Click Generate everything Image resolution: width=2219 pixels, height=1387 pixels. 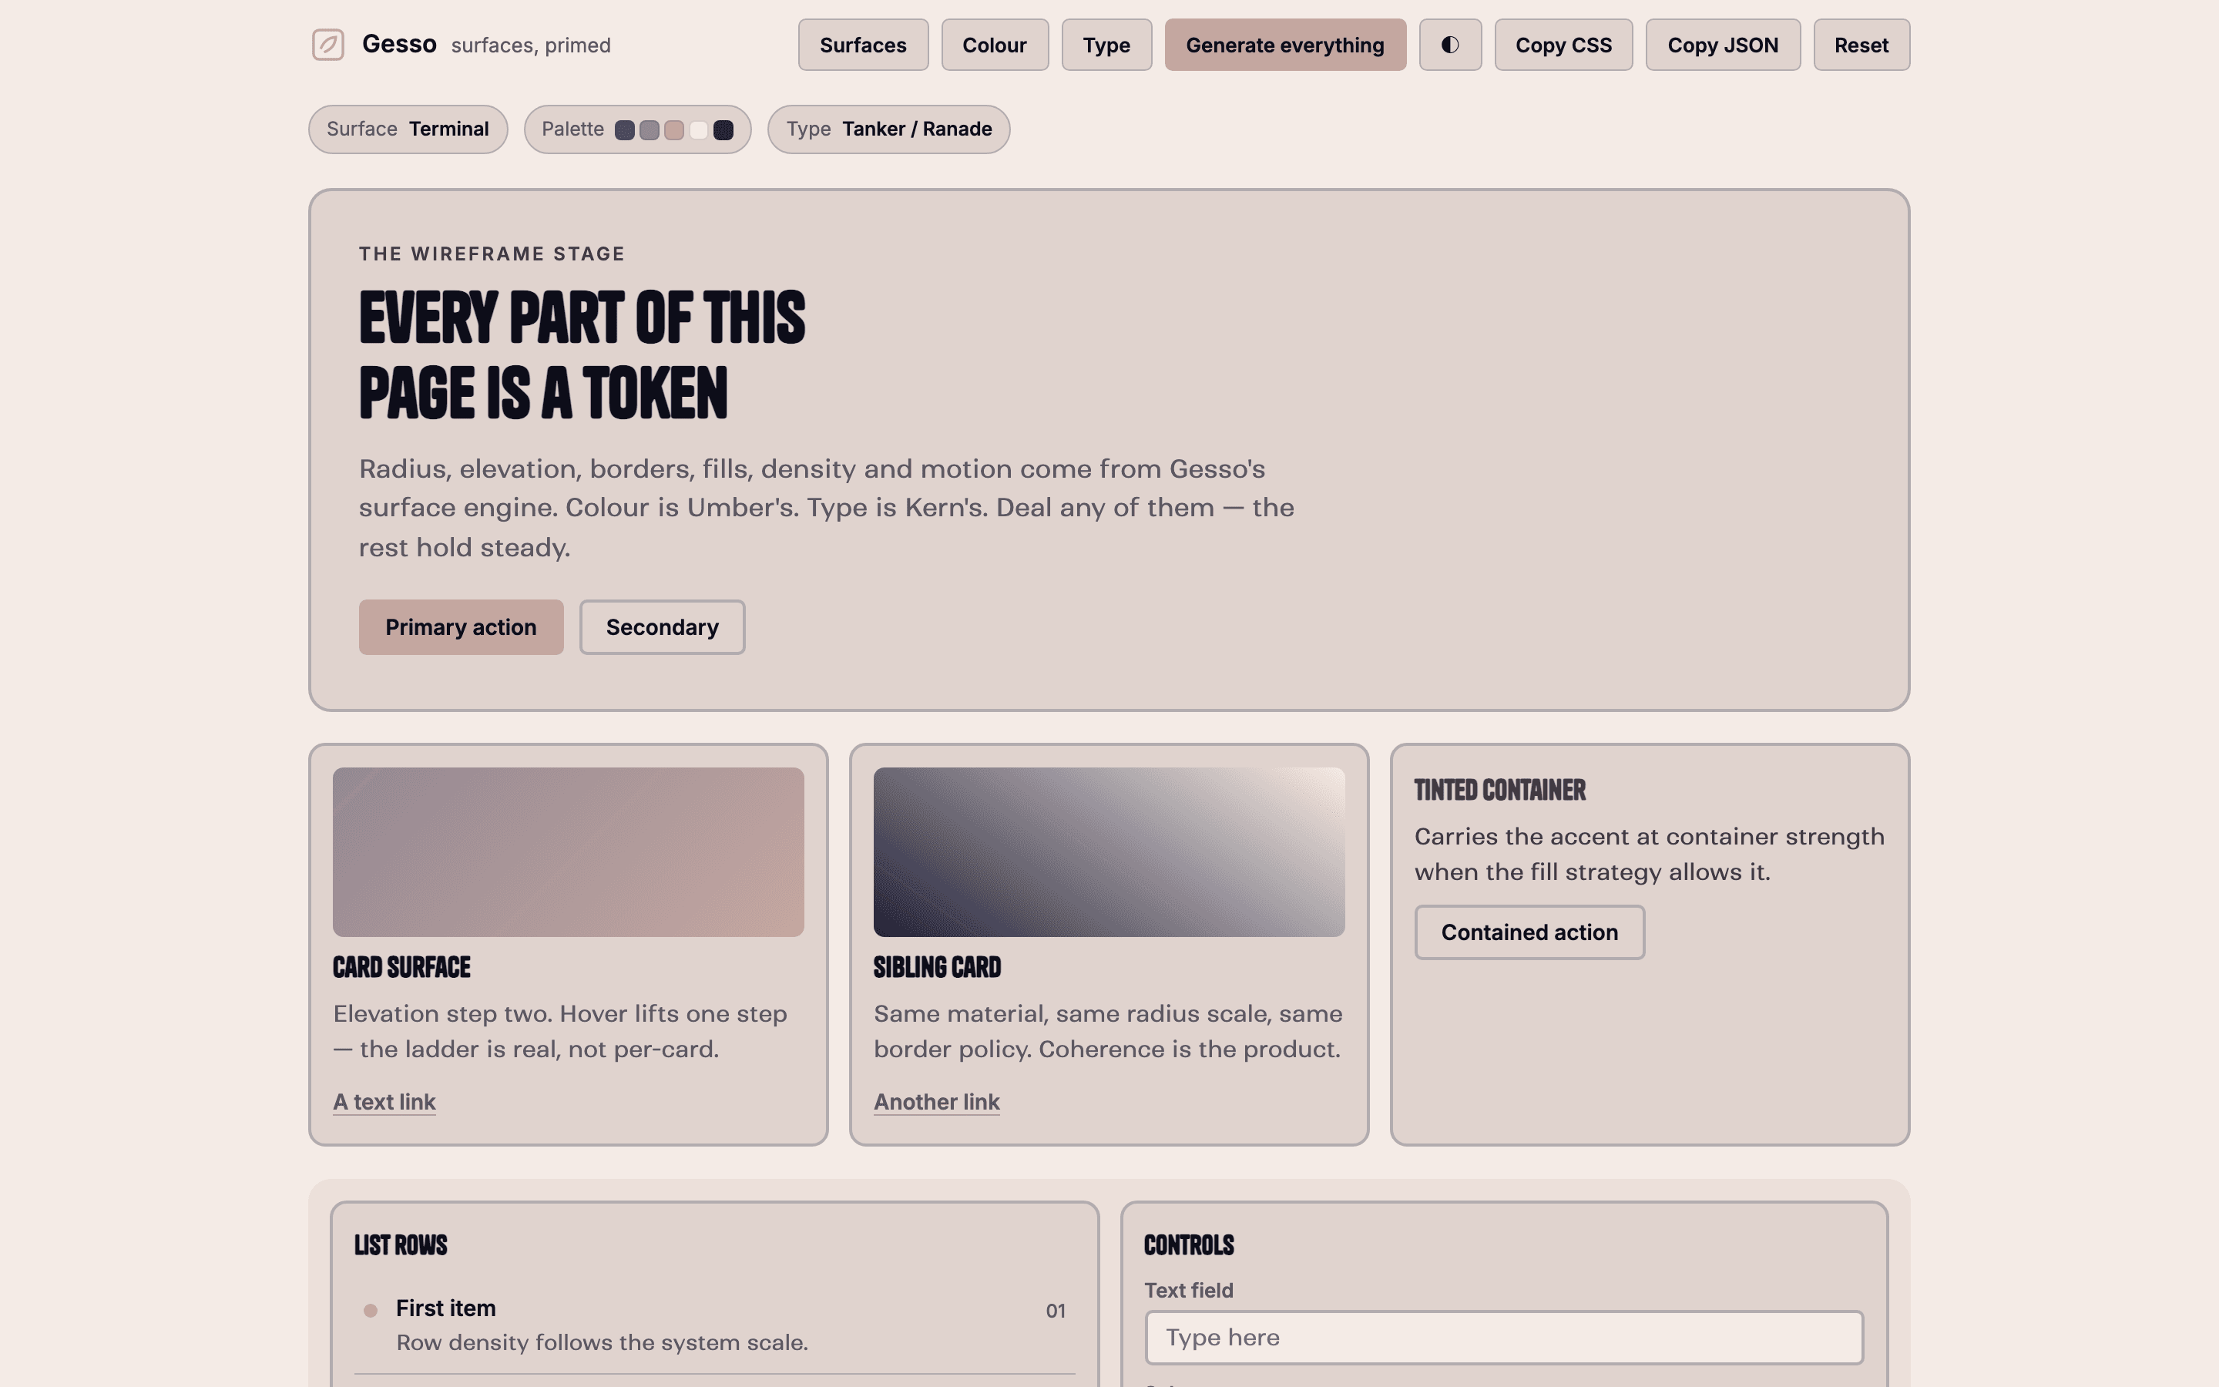coord(1284,45)
